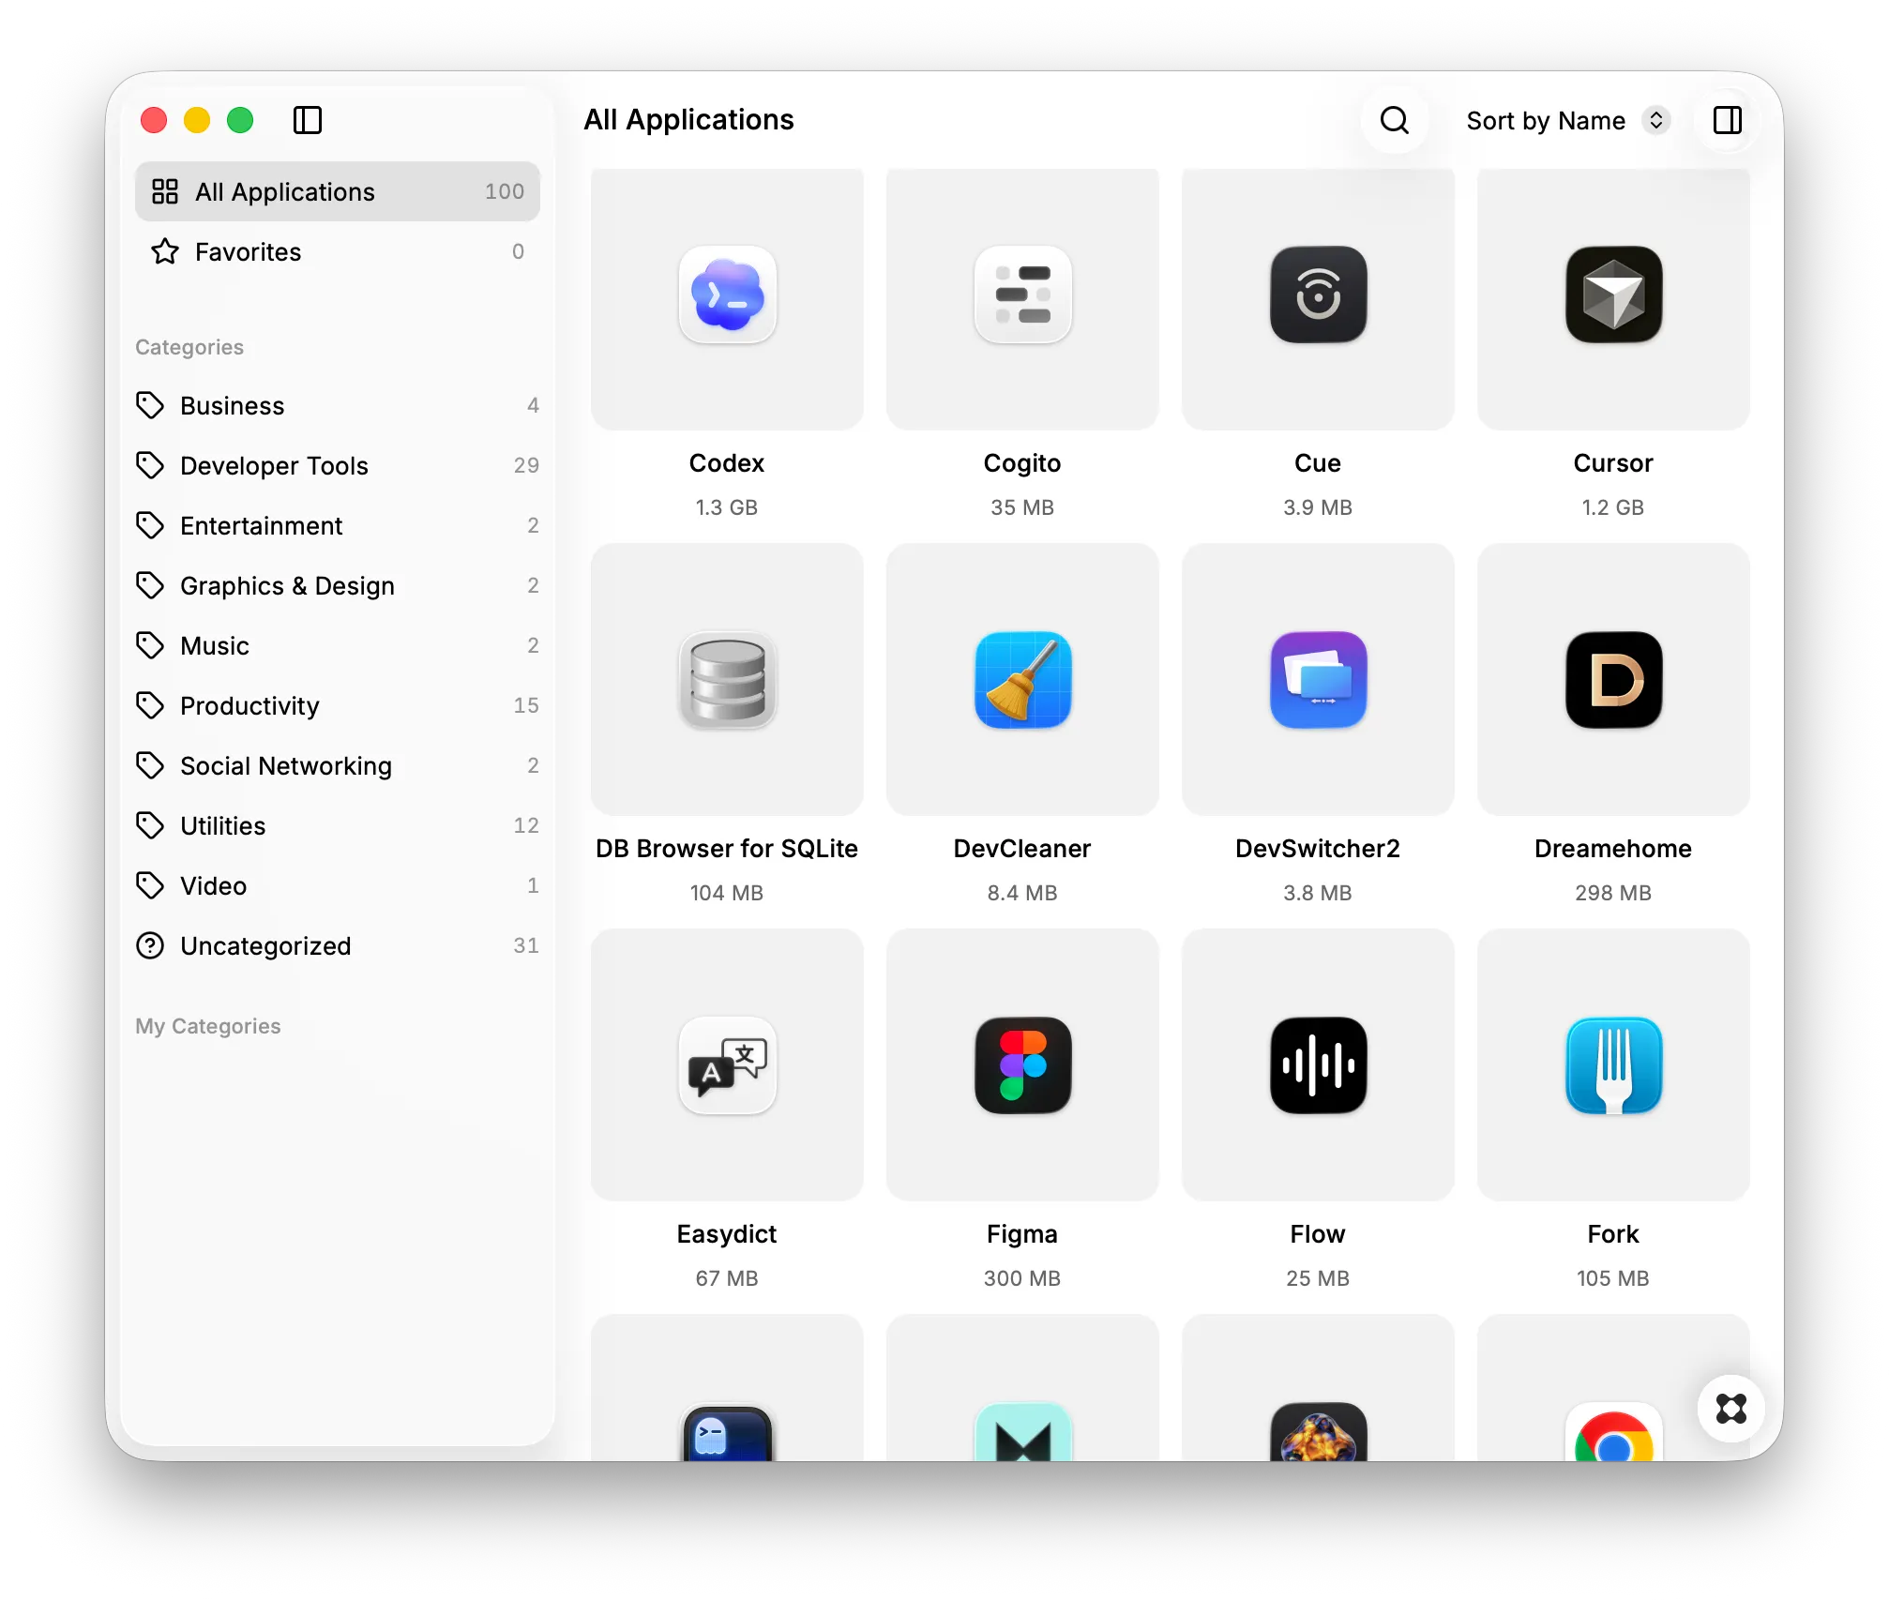Open the DevSwitcher2 app icon

point(1318,680)
